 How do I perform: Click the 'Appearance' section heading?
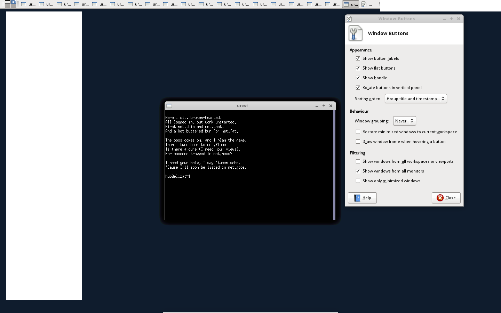360,50
